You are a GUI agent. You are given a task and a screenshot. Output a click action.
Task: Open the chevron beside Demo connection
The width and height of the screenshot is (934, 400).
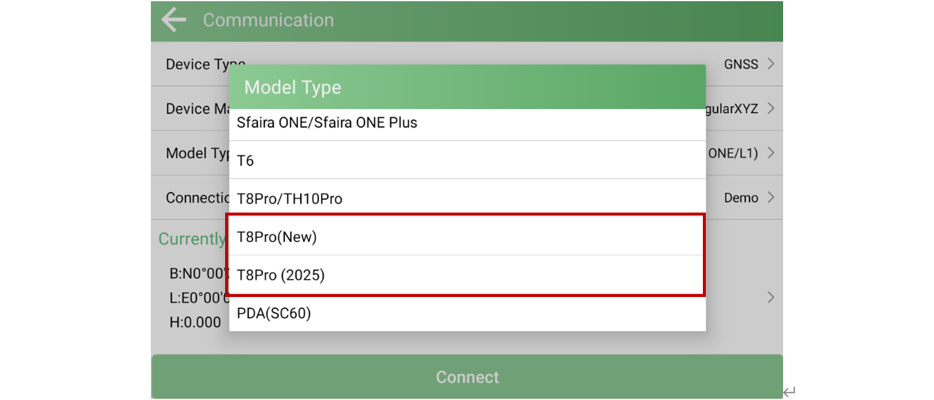point(771,198)
